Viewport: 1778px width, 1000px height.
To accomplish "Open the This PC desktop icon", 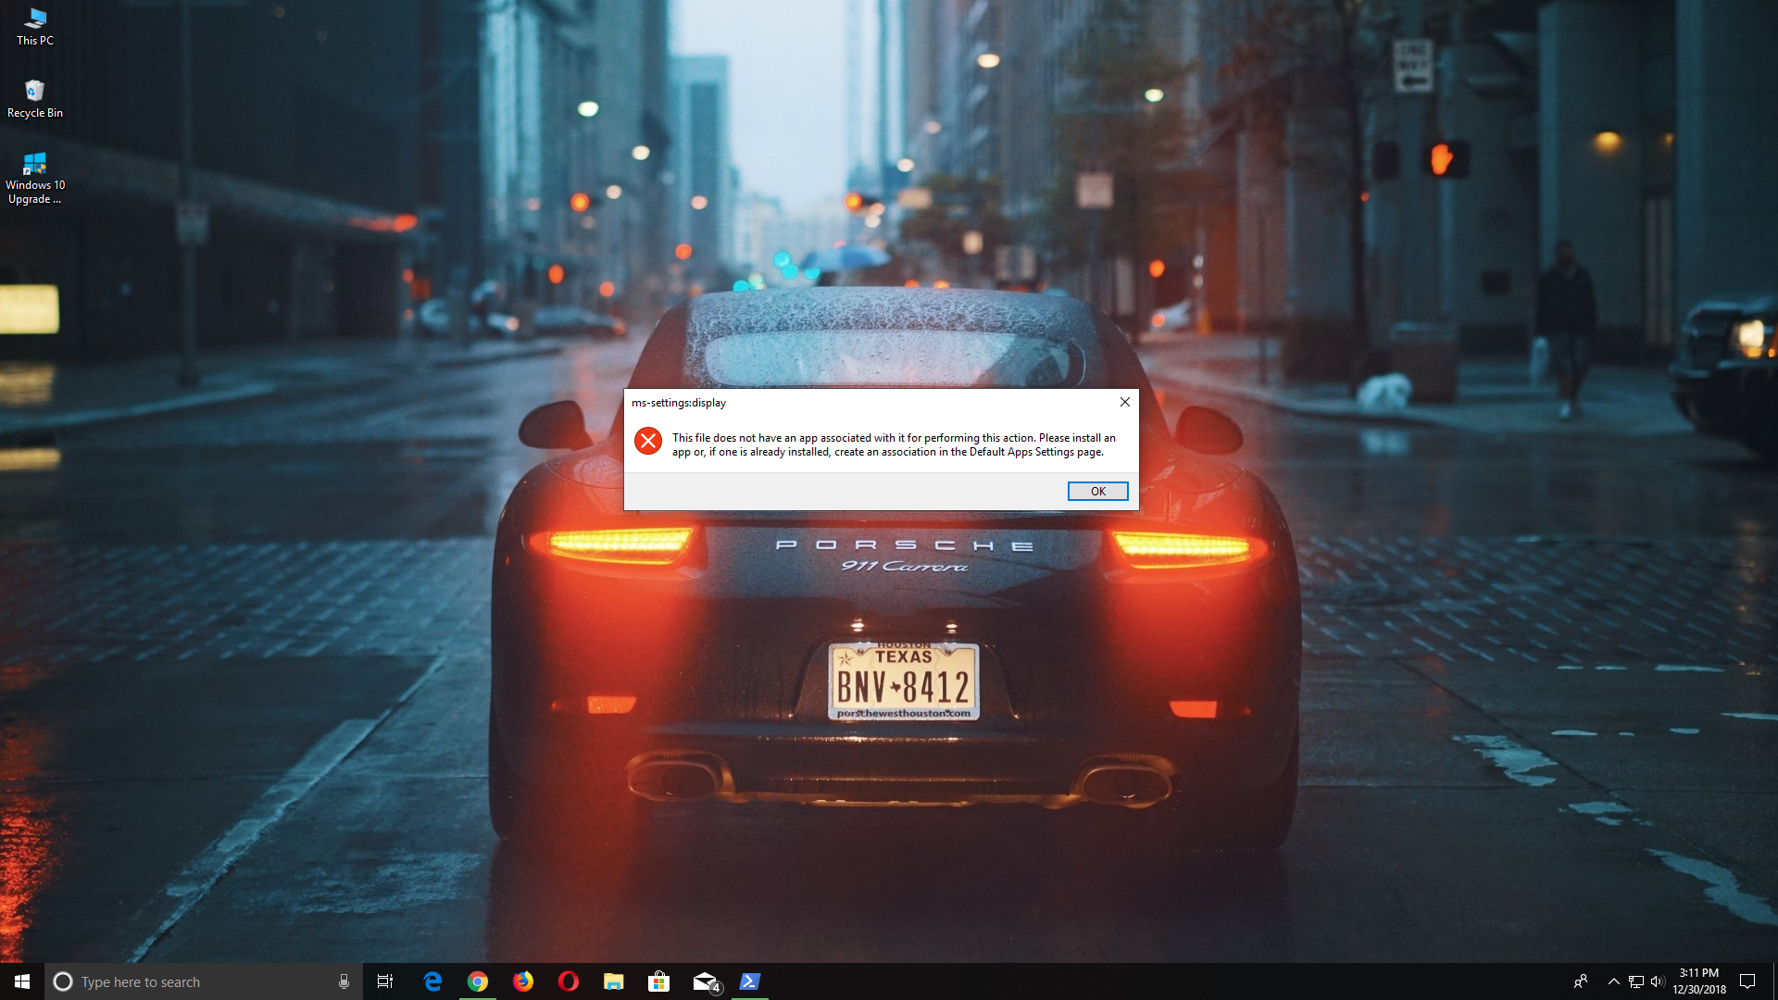I will [x=35, y=26].
